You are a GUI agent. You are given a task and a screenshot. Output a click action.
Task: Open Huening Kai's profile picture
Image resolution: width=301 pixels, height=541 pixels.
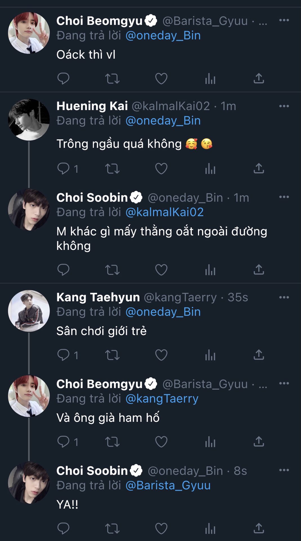[29, 119]
